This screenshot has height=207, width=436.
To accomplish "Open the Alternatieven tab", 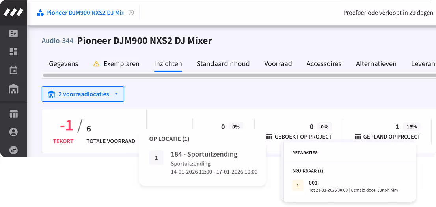I will (x=376, y=64).
